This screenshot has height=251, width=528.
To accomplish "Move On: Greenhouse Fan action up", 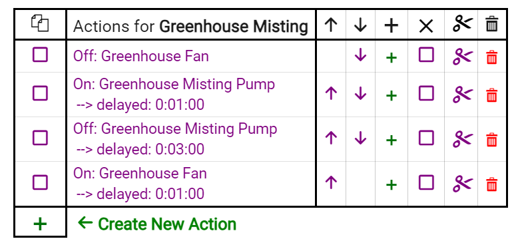I will [x=331, y=183].
